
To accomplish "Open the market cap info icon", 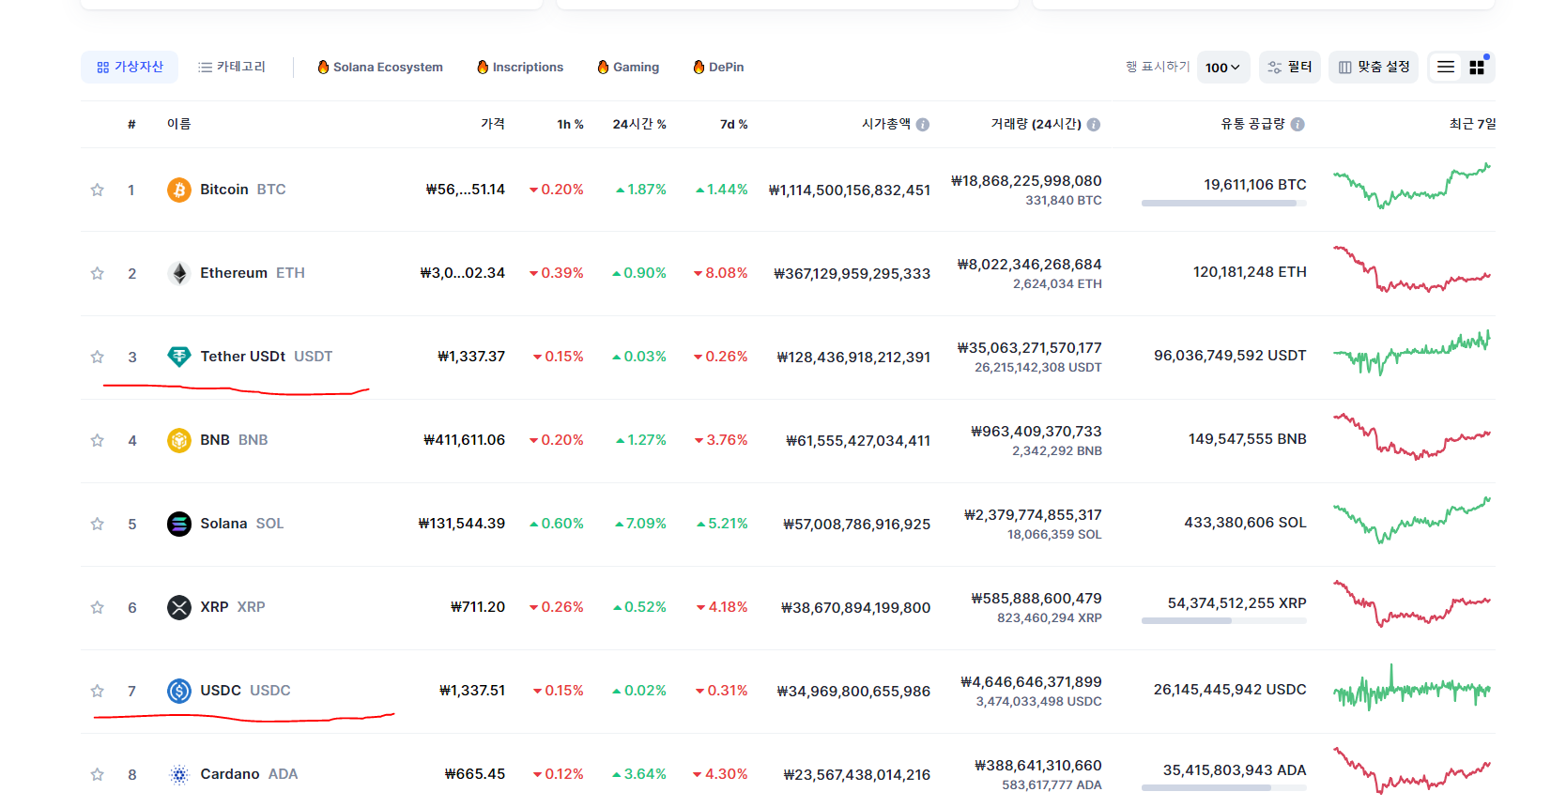I will pos(923,124).
